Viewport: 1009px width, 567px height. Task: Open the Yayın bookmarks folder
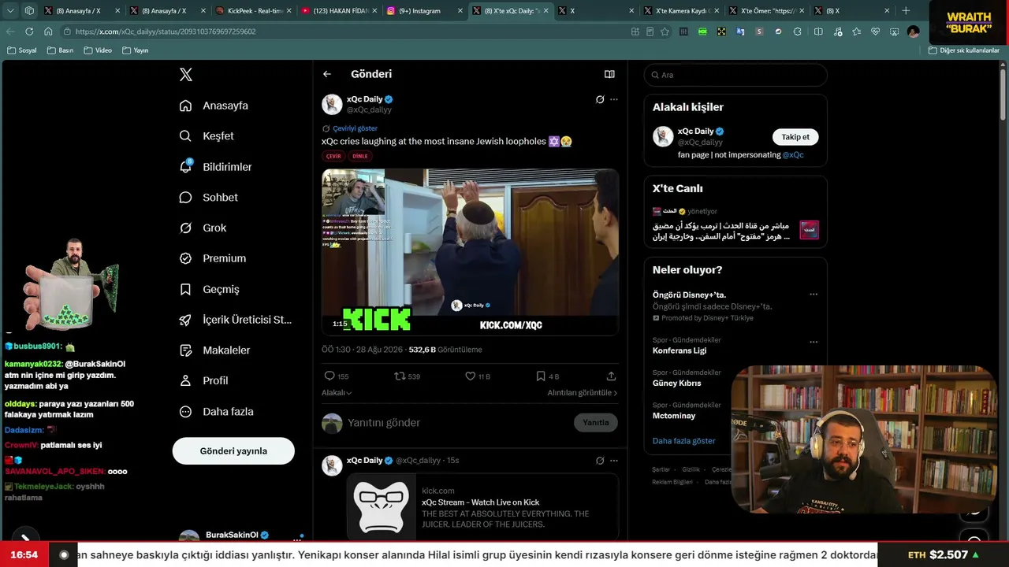coord(136,50)
